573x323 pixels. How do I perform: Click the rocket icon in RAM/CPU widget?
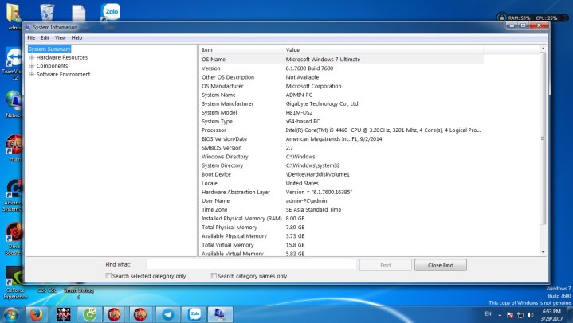point(501,18)
